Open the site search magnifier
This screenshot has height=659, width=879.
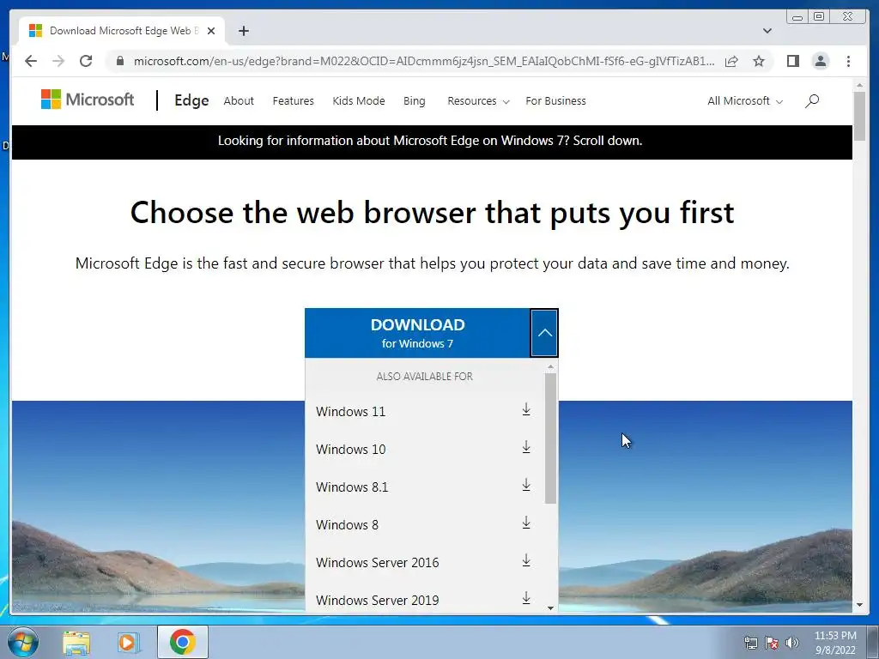click(x=812, y=101)
